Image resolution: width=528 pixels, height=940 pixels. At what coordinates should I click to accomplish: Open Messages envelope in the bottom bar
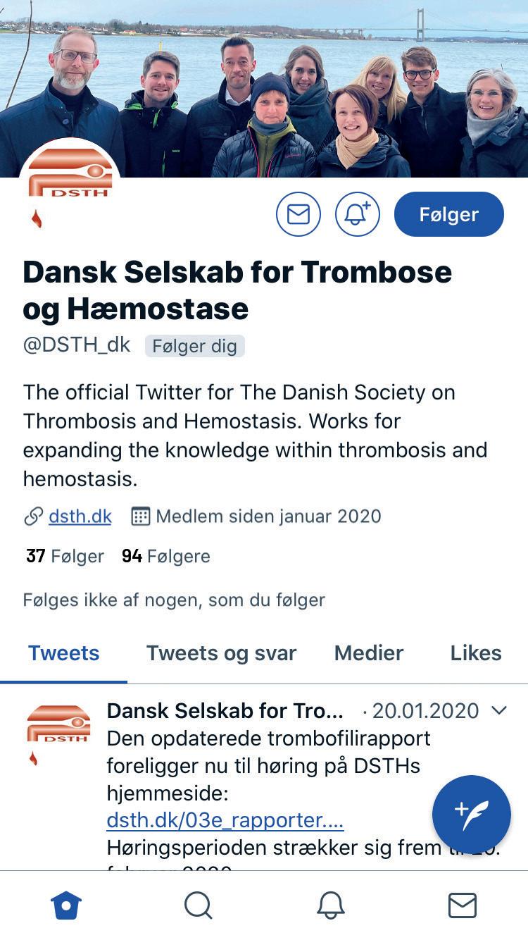click(462, 905)
